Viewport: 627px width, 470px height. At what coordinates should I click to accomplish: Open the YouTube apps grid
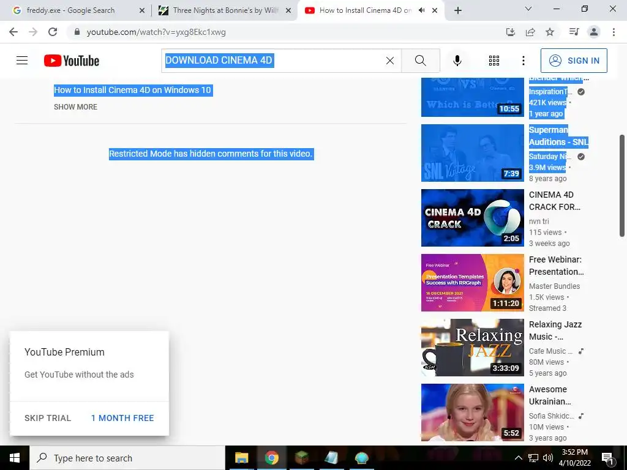point(494,61)
